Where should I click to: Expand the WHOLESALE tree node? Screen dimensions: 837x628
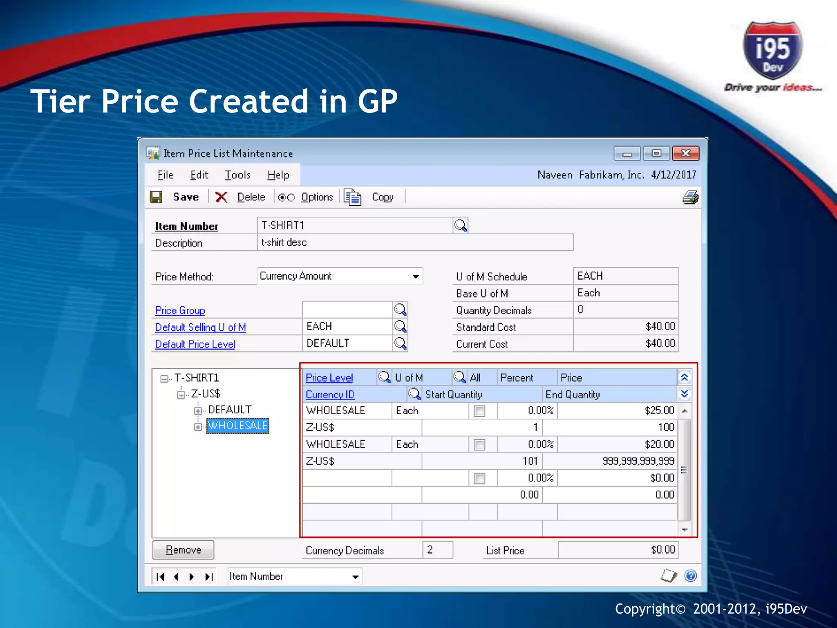coord(198,426)
